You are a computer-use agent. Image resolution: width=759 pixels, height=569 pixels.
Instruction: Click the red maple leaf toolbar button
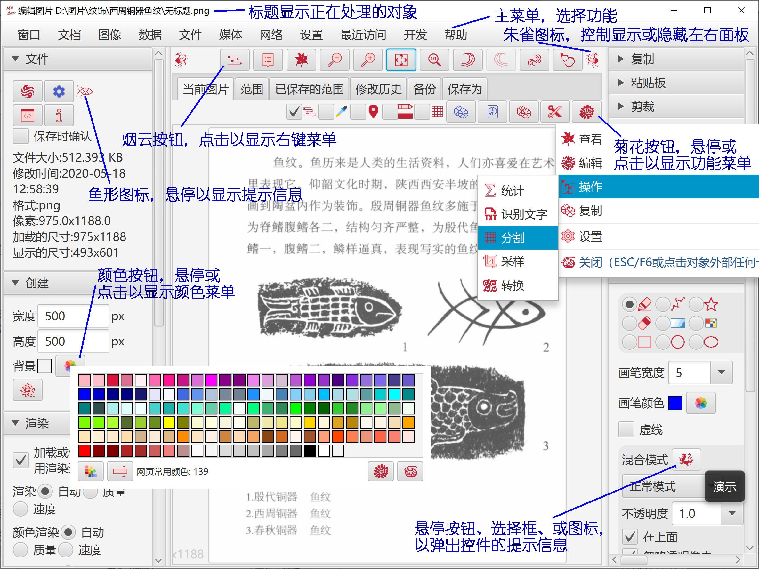[x=301, y=60]
